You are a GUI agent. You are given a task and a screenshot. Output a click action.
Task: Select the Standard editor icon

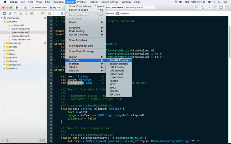point(197,7)
